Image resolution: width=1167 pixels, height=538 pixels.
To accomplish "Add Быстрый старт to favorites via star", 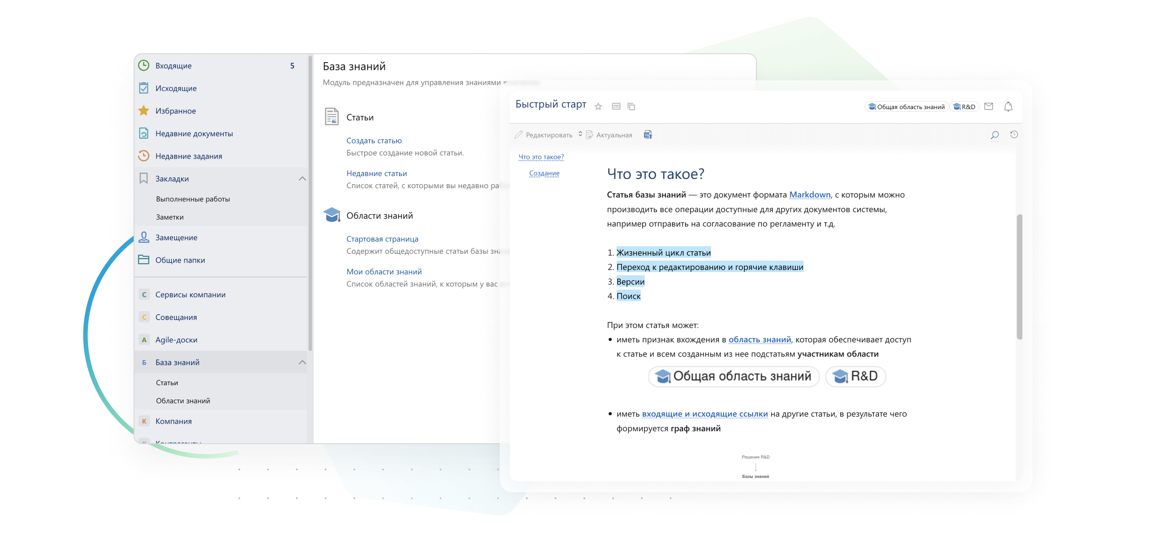I will (598, 107).
